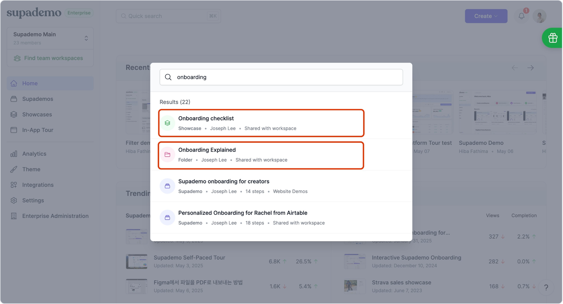Click the 282 views value
563x304 pixels.
(493, 261)
